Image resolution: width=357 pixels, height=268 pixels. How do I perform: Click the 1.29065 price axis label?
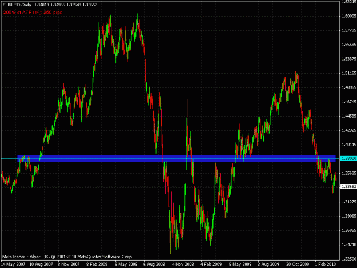coord(349,216)
